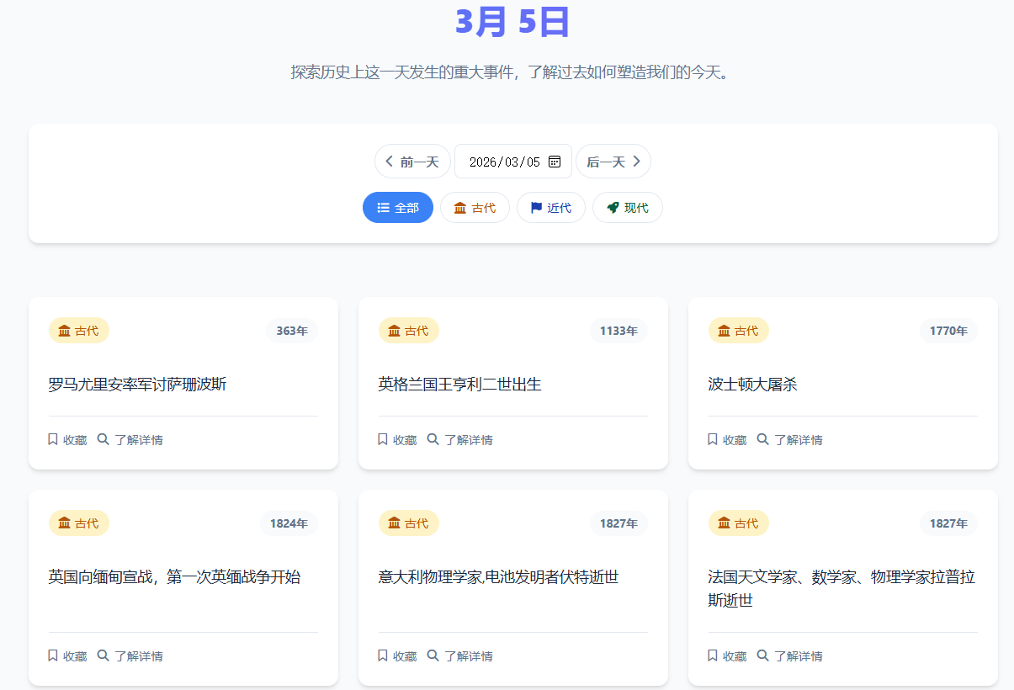This screenshot has width=1014, height=690.
Task: Open 了解详情 for 罗马尤里安率军讨萨珊波斯
Action: [x=130, y=439]
